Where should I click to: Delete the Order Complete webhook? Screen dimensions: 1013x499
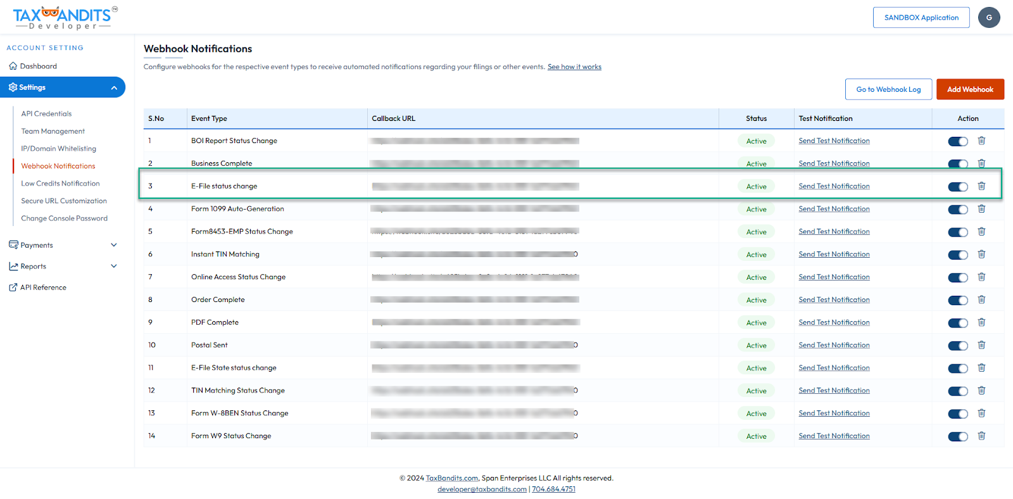click(981, 300)
